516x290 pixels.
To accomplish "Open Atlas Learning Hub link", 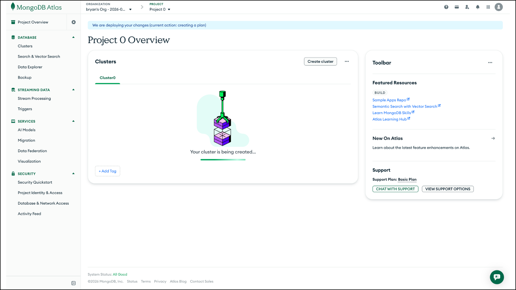I will pyautogui.click(x=389, y=119).
